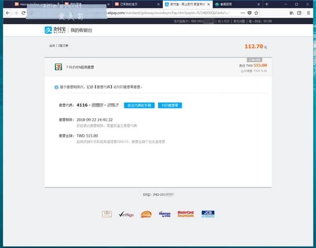Click the "TWD 515.00" payment amount value
This screenshot has width=316, height=248.
click(87, 136)
